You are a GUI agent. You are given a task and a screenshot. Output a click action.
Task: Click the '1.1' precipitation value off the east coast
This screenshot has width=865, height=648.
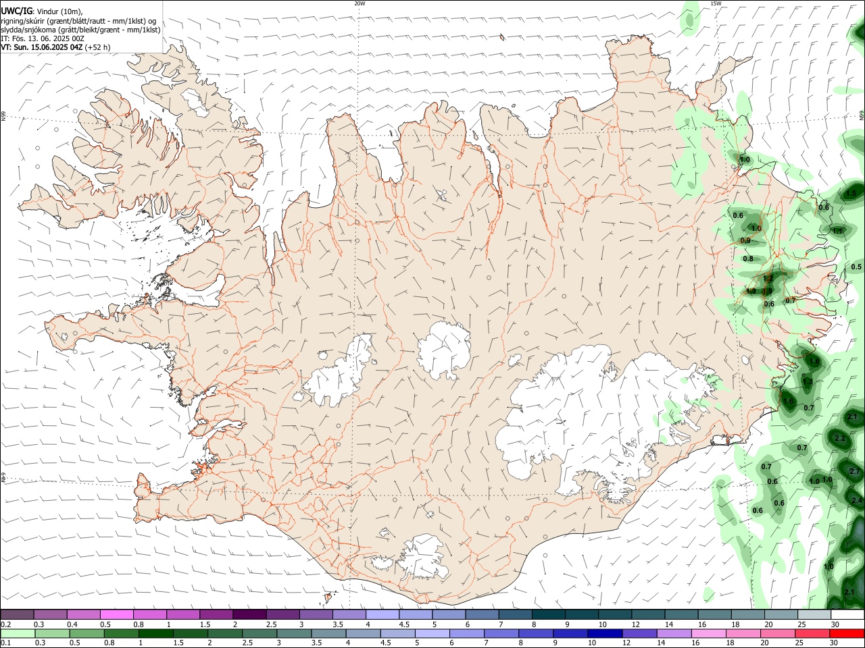point(838,231)
